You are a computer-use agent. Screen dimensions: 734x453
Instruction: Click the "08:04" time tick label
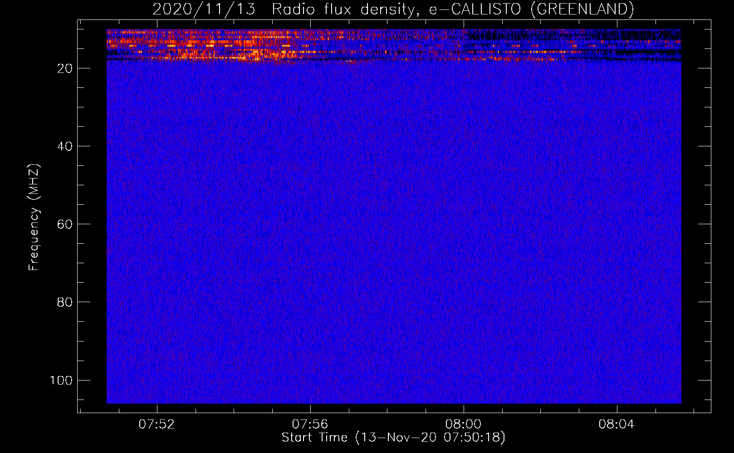click(617, 424)
